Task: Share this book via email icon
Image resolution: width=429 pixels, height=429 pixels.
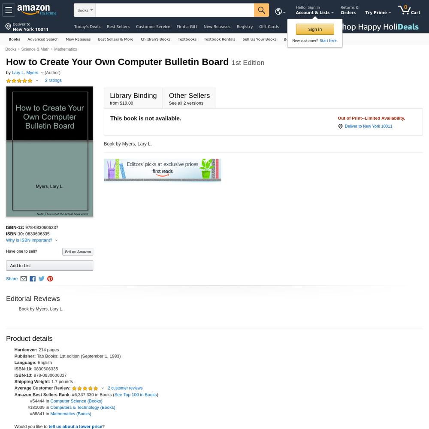Action: [x=24, y=278]
